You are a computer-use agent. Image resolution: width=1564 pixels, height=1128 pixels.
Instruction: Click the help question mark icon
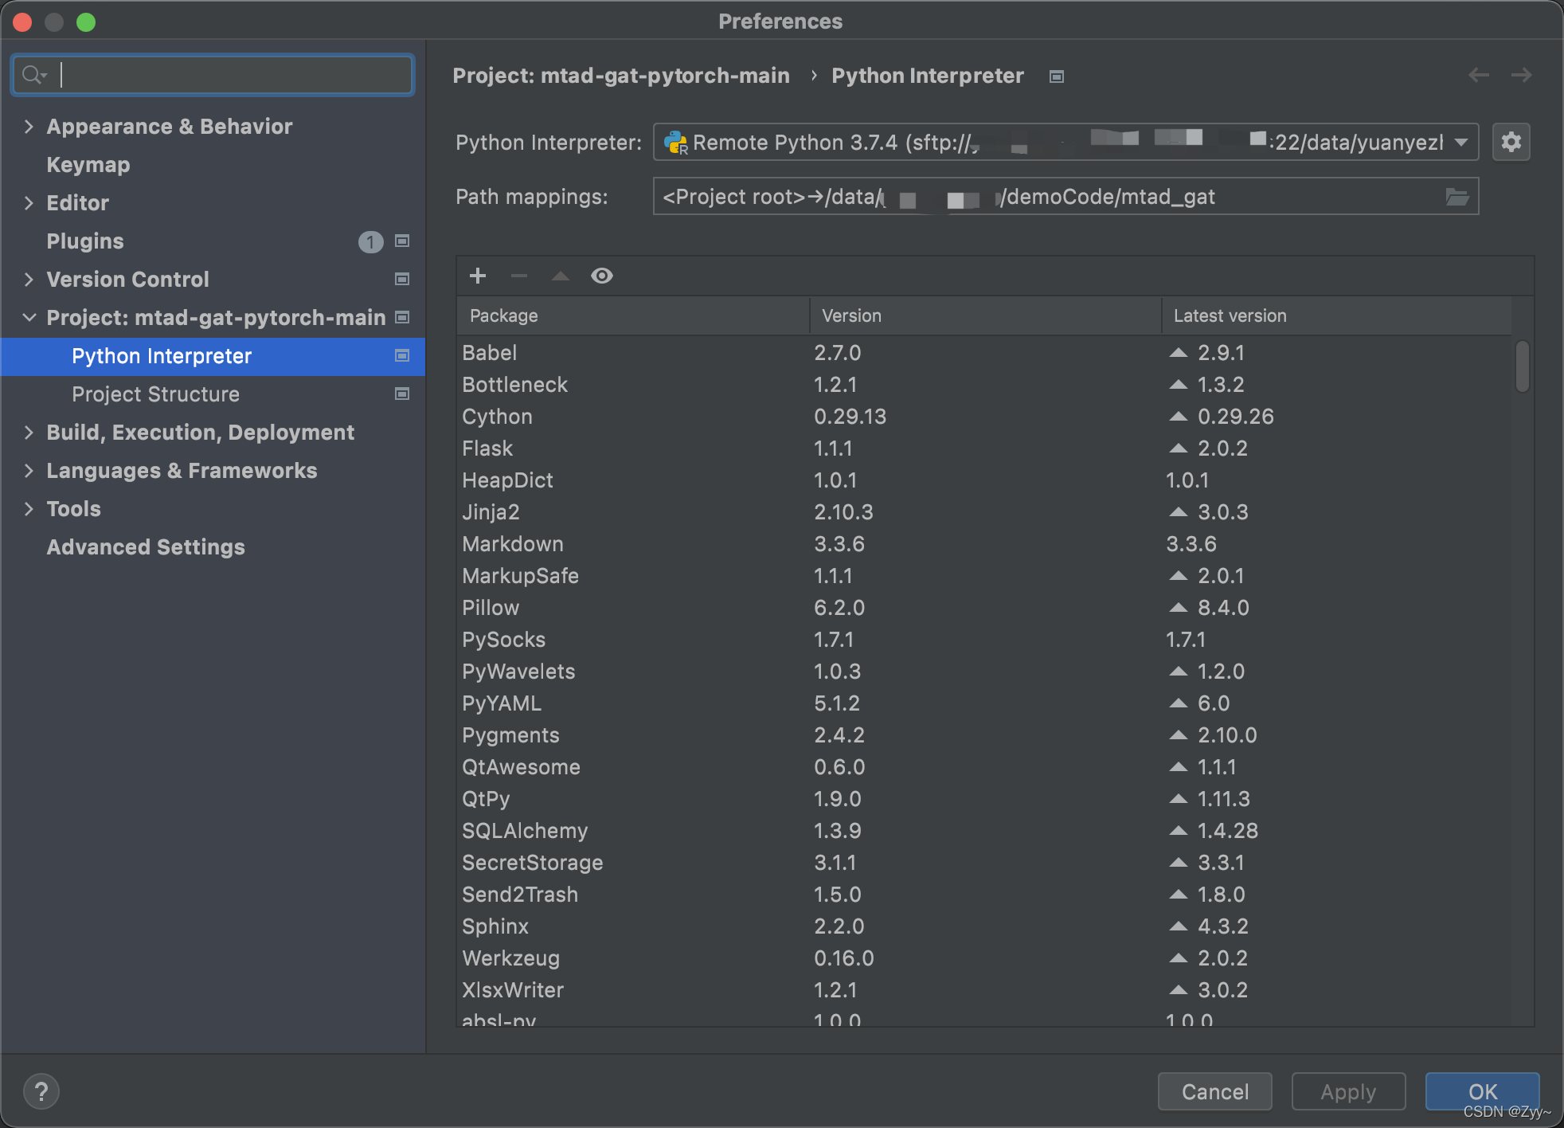point(41,1091)
